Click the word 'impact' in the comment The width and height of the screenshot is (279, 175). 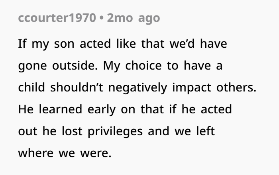click(192, 87)
